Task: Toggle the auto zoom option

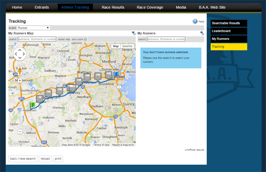Action: 79,39
